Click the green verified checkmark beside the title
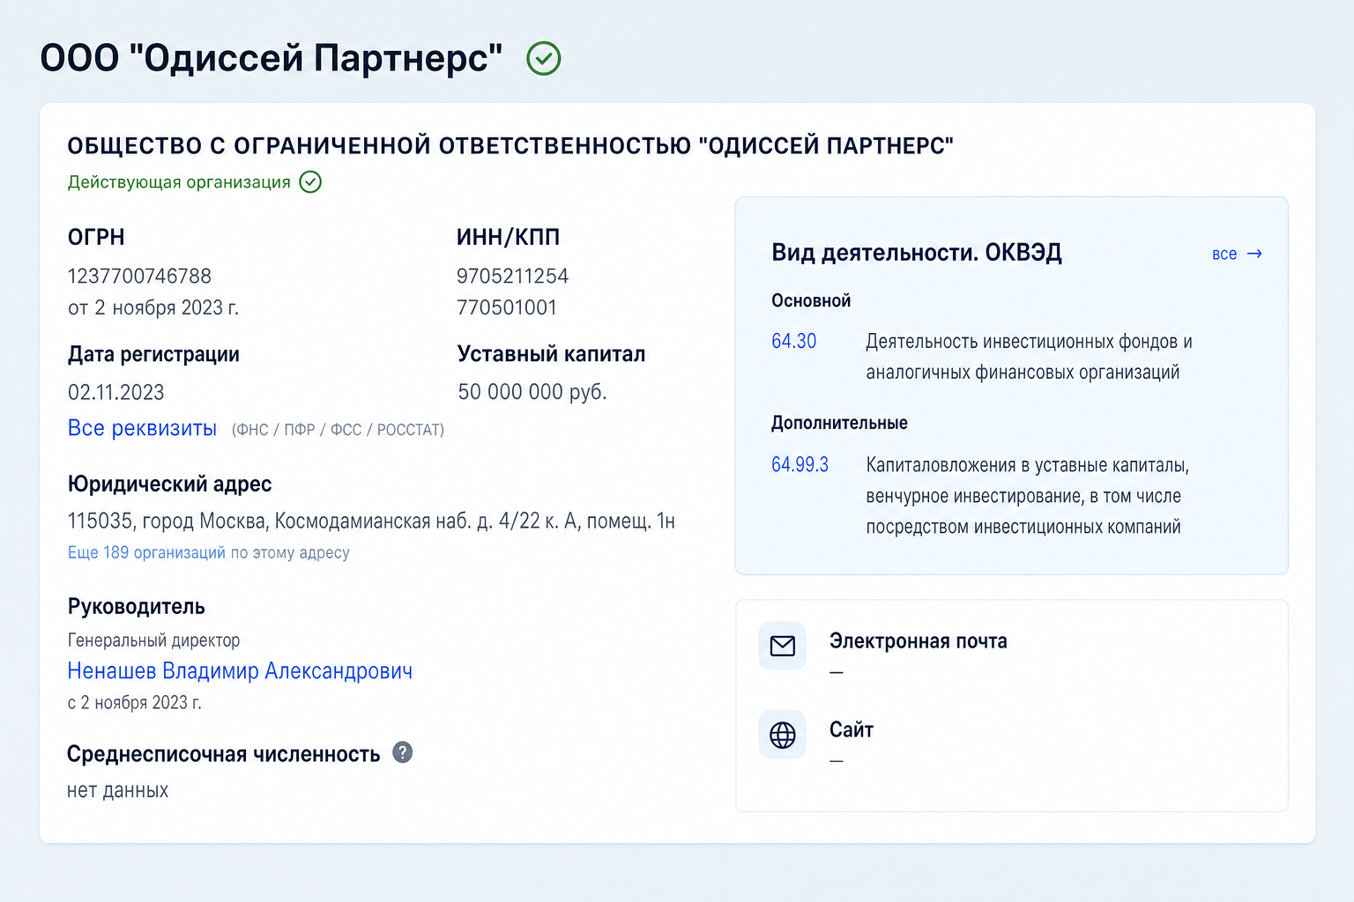The height and width of the screenshot is (902, 1354). 544,59
